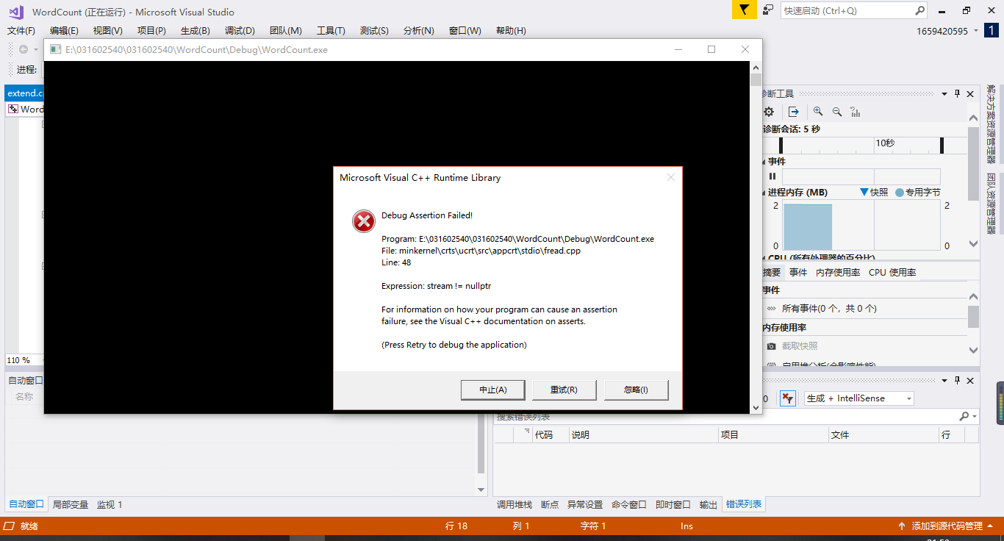
Task: Switch to the 内存使用率 tab
Action: [838, 272]
